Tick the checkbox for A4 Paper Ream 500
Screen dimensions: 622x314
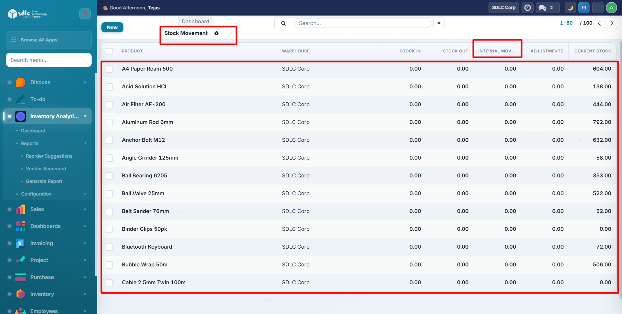109,69
